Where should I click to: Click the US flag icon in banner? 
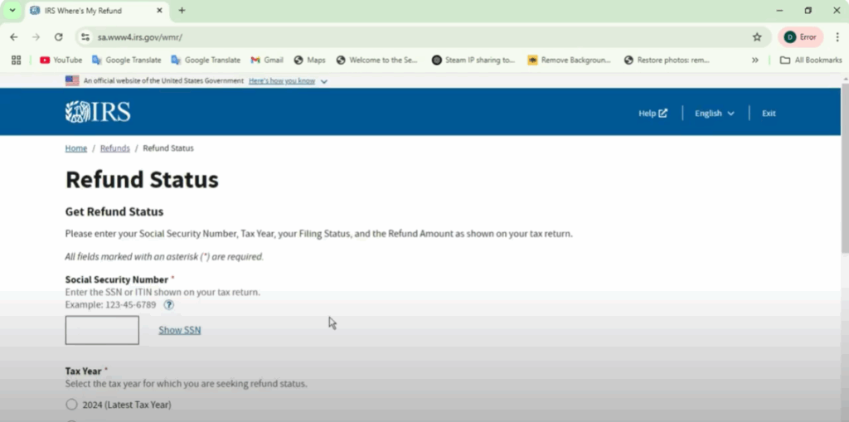coord(72,80)
